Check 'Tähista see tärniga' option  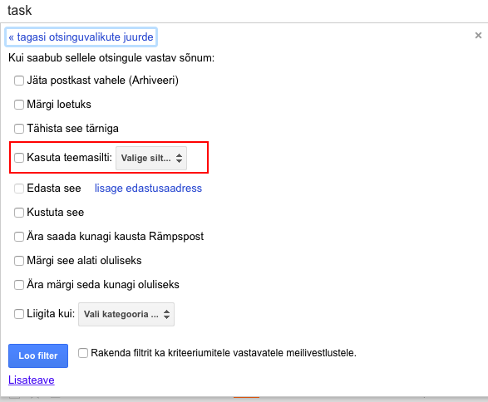pos(19,129)
